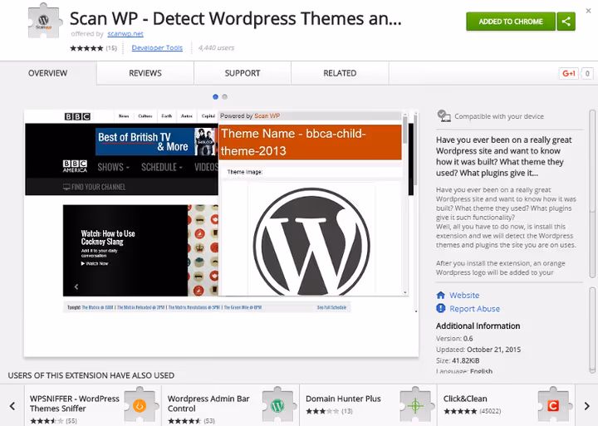598x426 pixels.
Task: Click the Domain Hunter Plus star rating
Action: pyautogui.click(x=322, y=411)
